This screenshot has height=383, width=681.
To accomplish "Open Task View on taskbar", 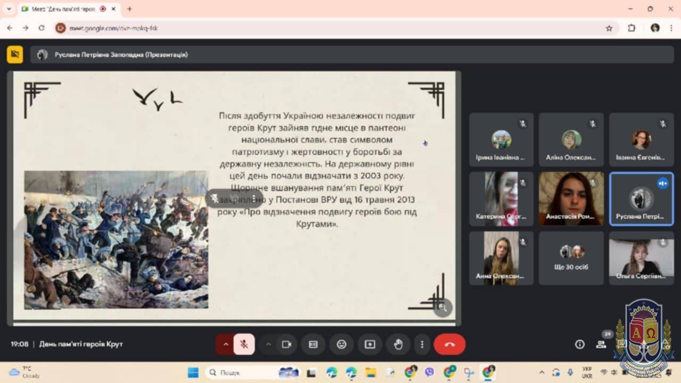I will pos(311,372).
